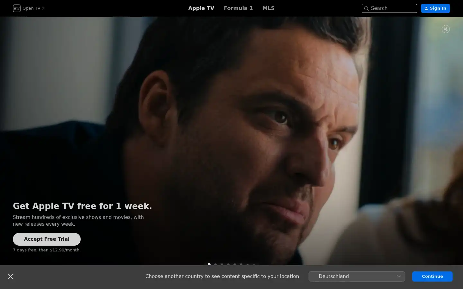Viewport: 463px width, 289px height.
Task: Click the magnifying glass search icon
Action: pyautogui.click(x=367, y=9)
